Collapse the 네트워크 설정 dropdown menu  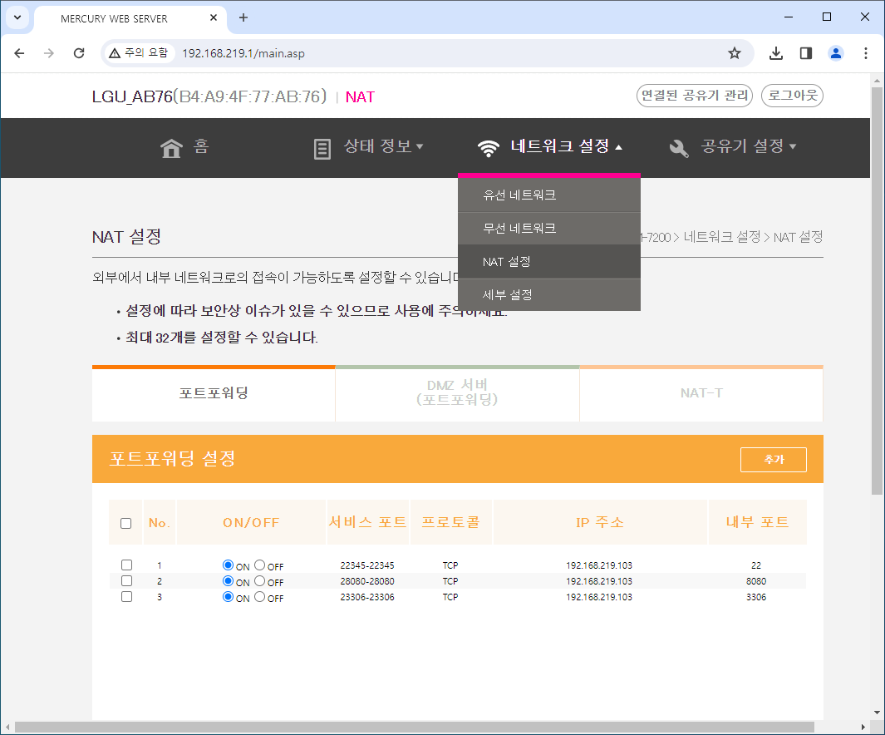566,147
